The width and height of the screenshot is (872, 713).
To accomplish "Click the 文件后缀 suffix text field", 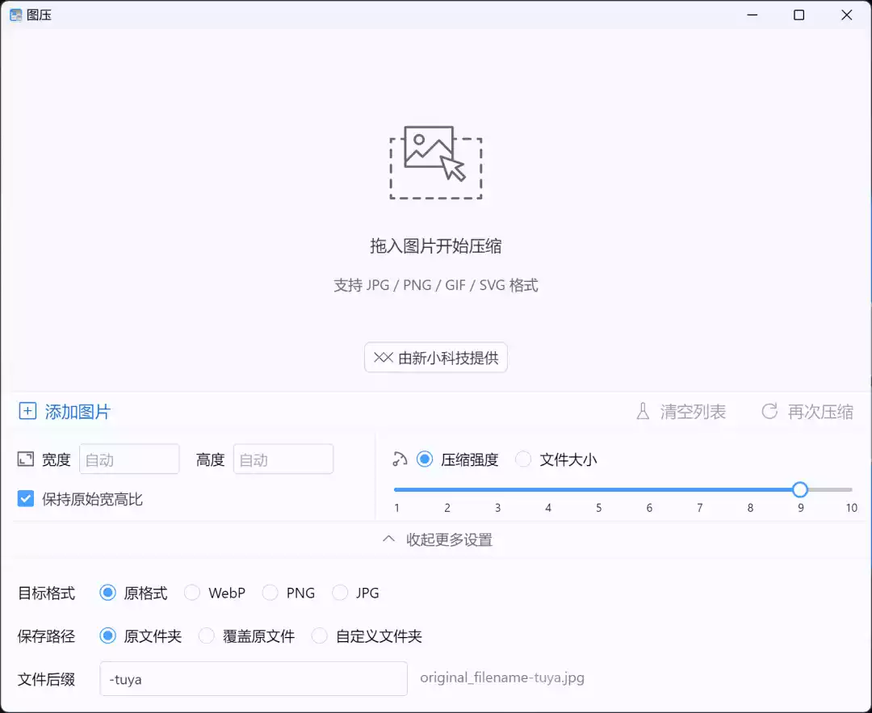I will pos(254,679).
